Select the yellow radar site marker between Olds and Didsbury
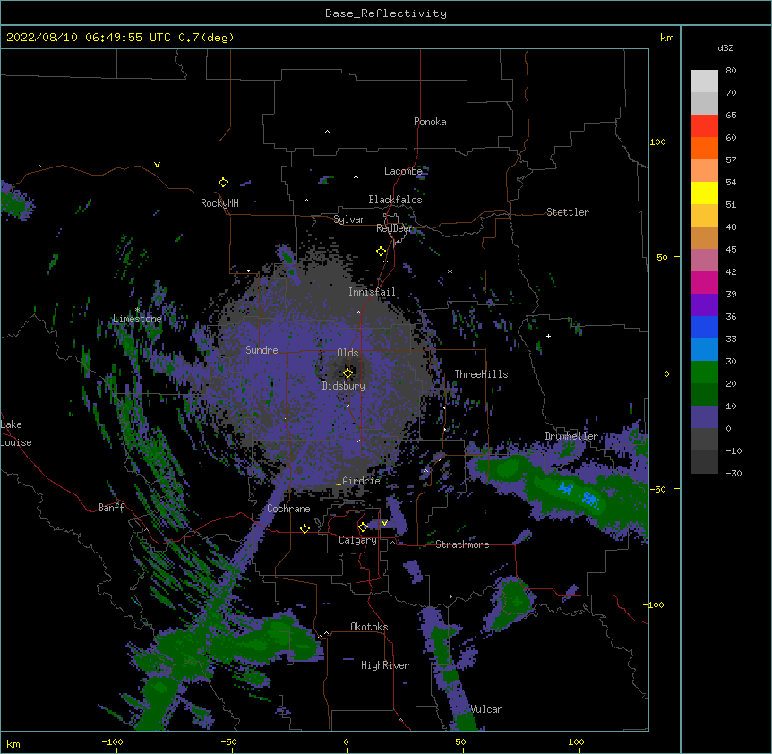The image size is (772, 754). coord(348,373)
